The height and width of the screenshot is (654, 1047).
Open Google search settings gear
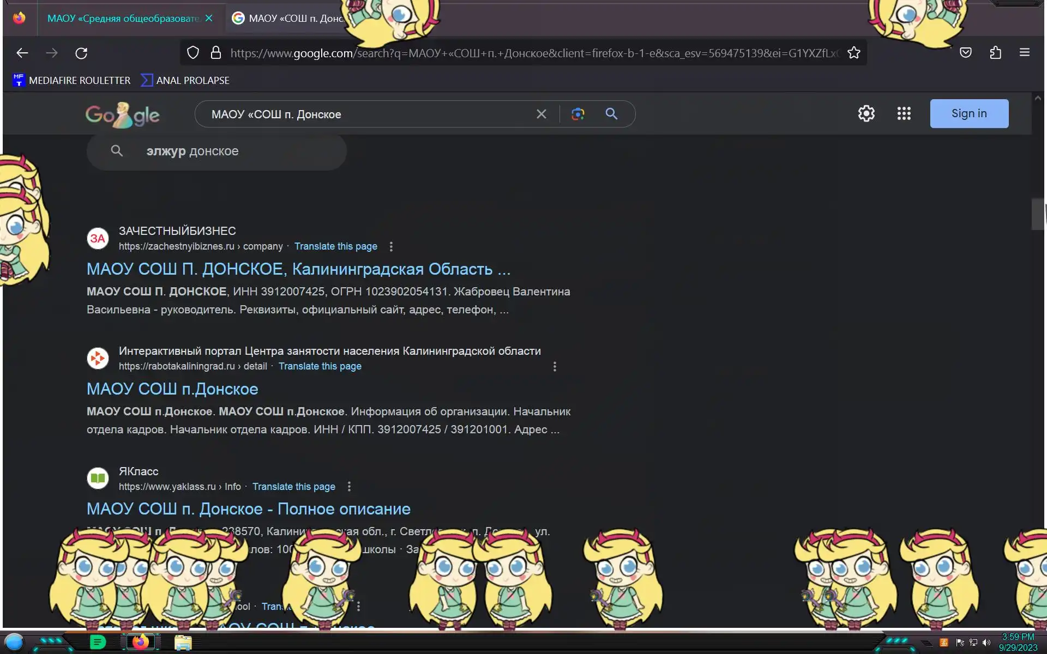(866, 113)
